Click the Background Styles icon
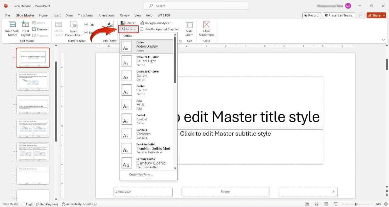Screen dimensions: 389x207 [156, 23]
